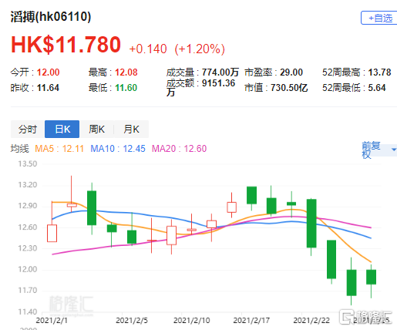Click 最高 value 12.08
This screenshot has width=397, height=330.
(126, 72)
